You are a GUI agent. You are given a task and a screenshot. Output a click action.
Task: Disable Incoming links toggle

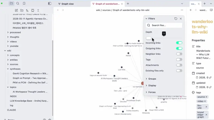tap(179, 43)
